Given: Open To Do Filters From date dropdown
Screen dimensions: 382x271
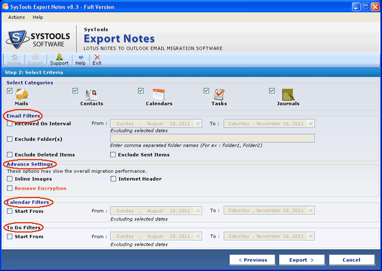Looking at the screenshot, I should (198, 236).
